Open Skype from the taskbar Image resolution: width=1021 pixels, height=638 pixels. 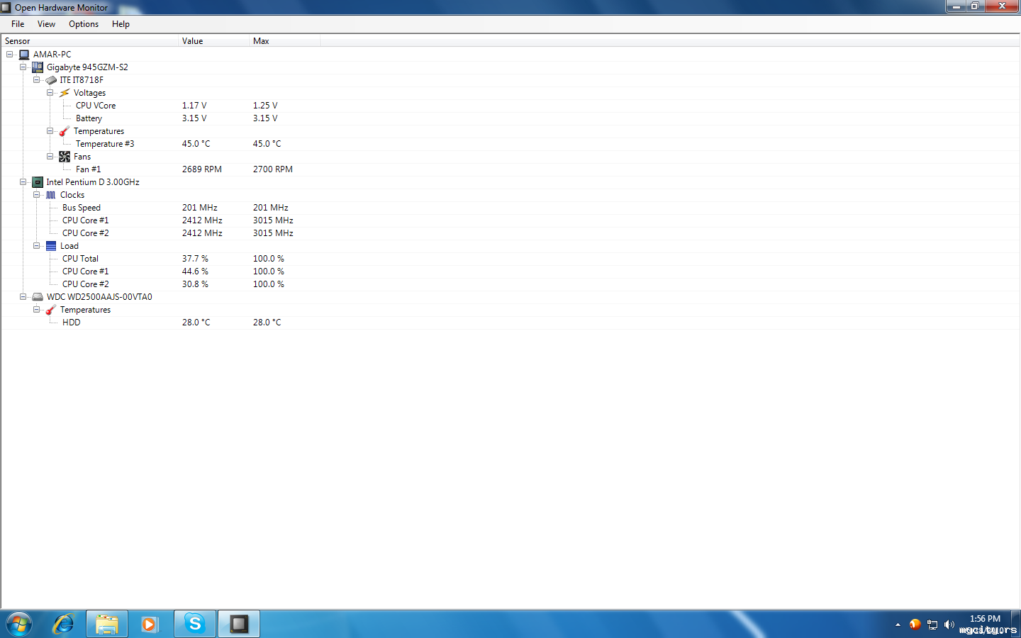[195, 624]
